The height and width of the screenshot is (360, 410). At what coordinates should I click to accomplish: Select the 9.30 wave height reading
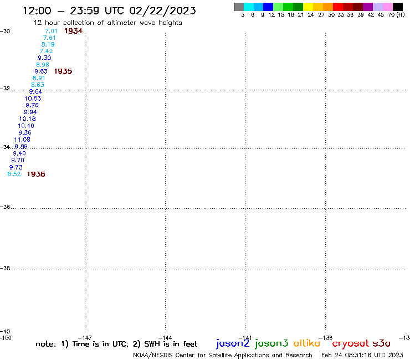(x=44, y=58)
